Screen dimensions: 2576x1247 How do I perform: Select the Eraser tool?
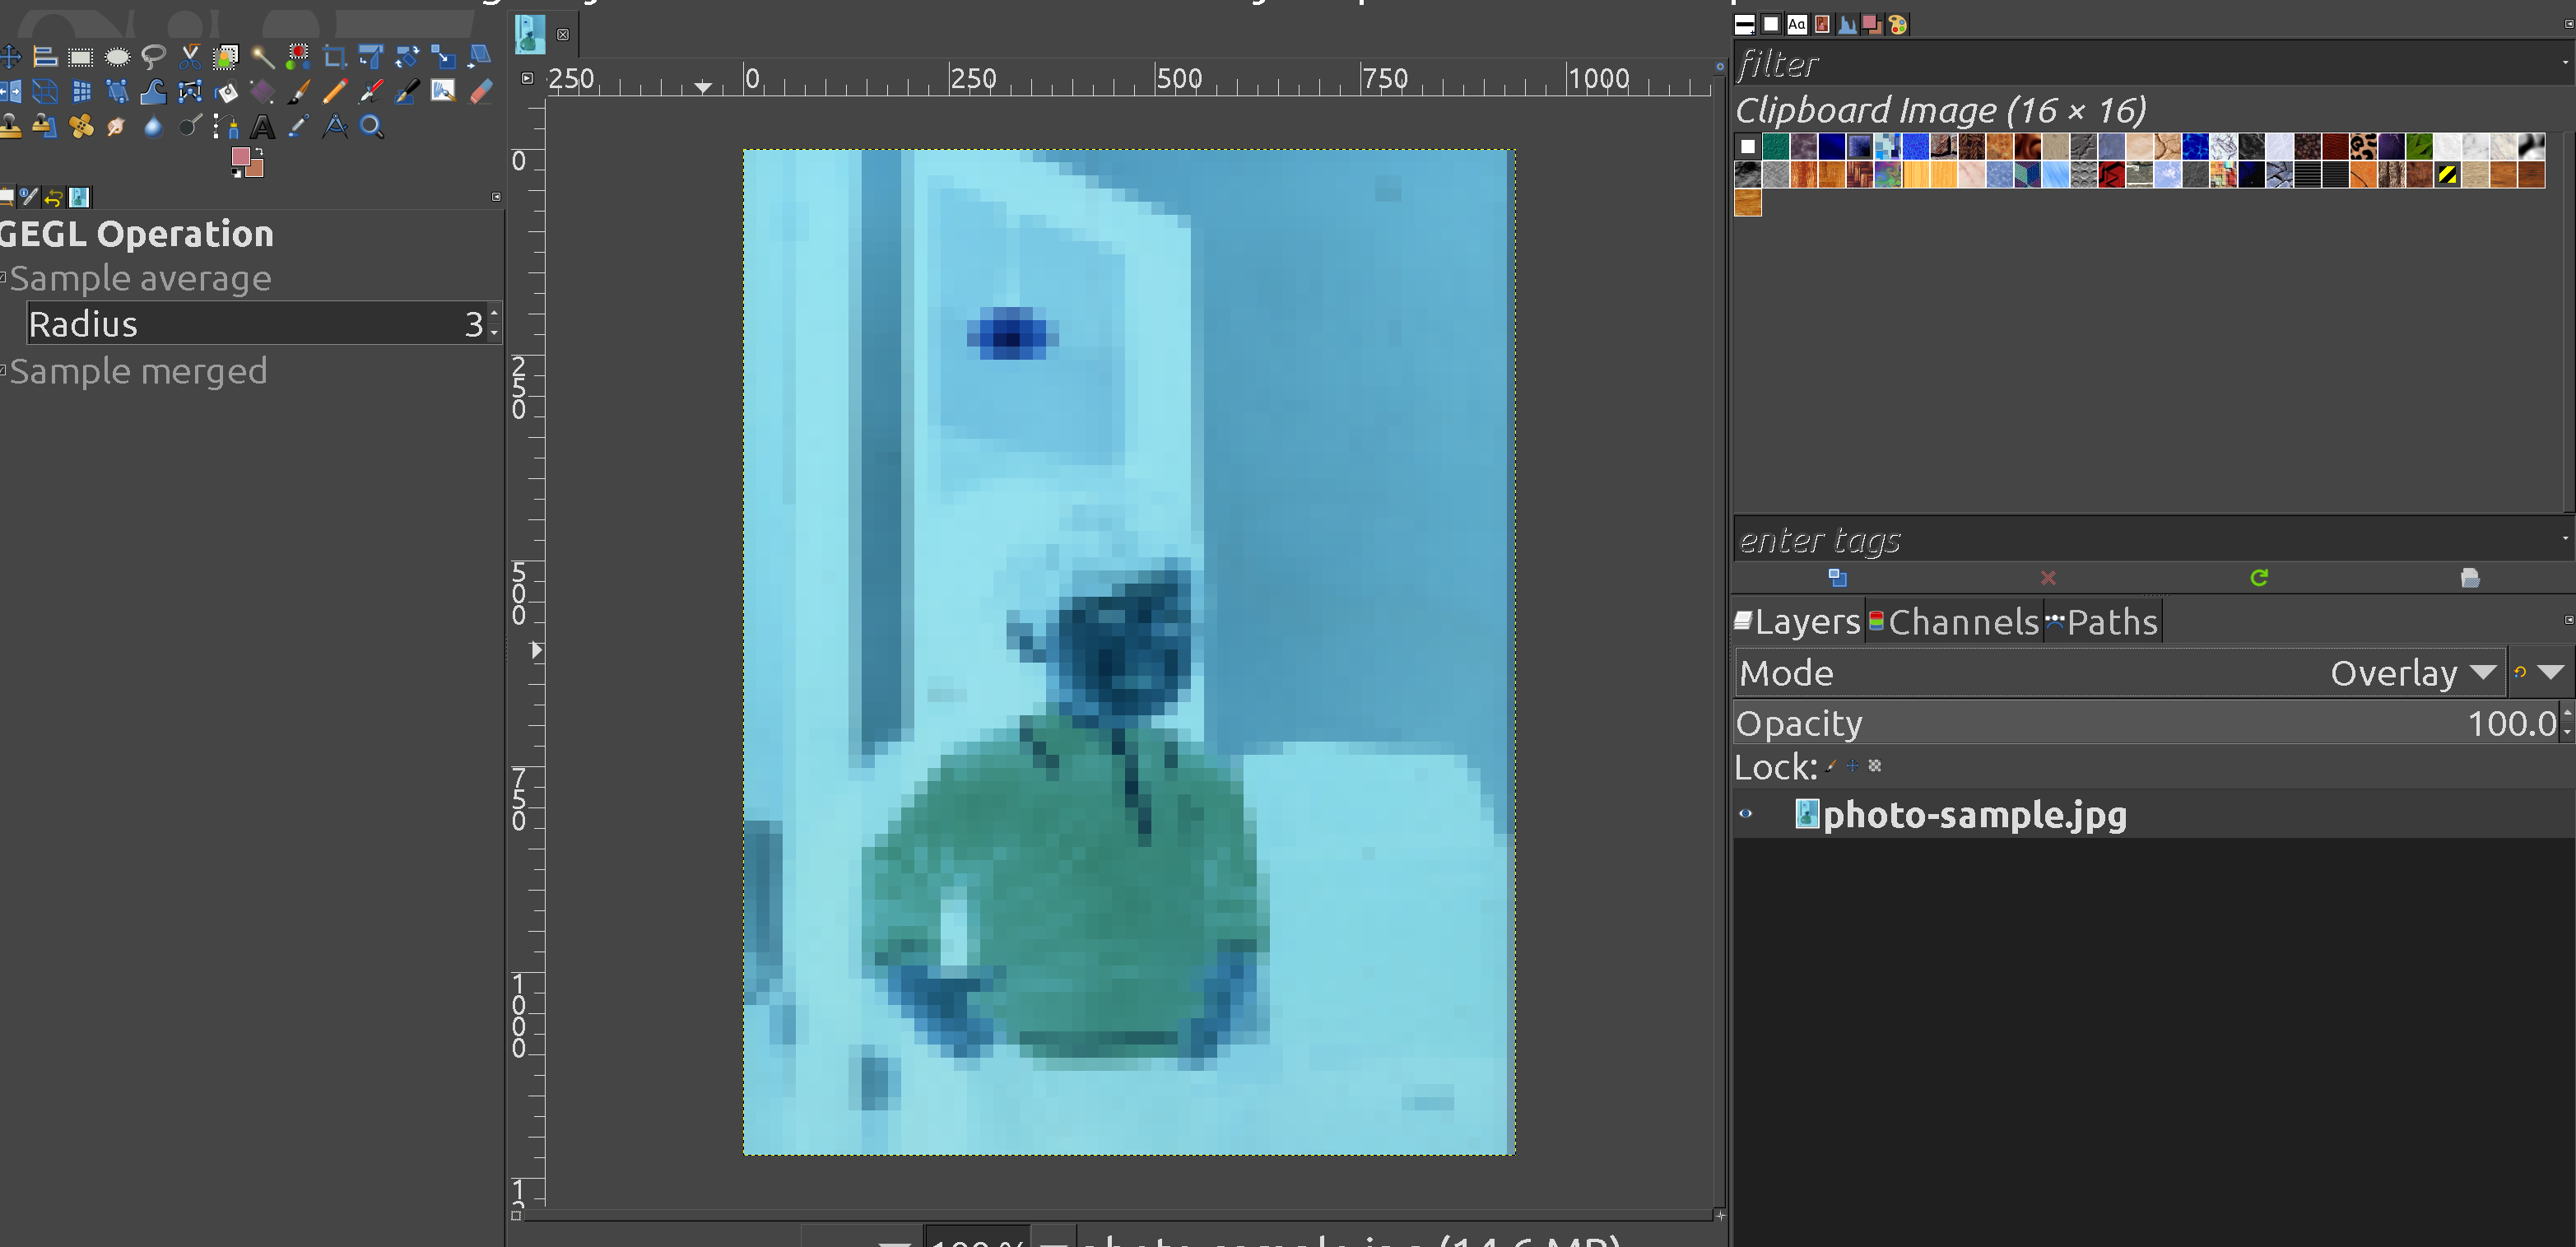481,92
